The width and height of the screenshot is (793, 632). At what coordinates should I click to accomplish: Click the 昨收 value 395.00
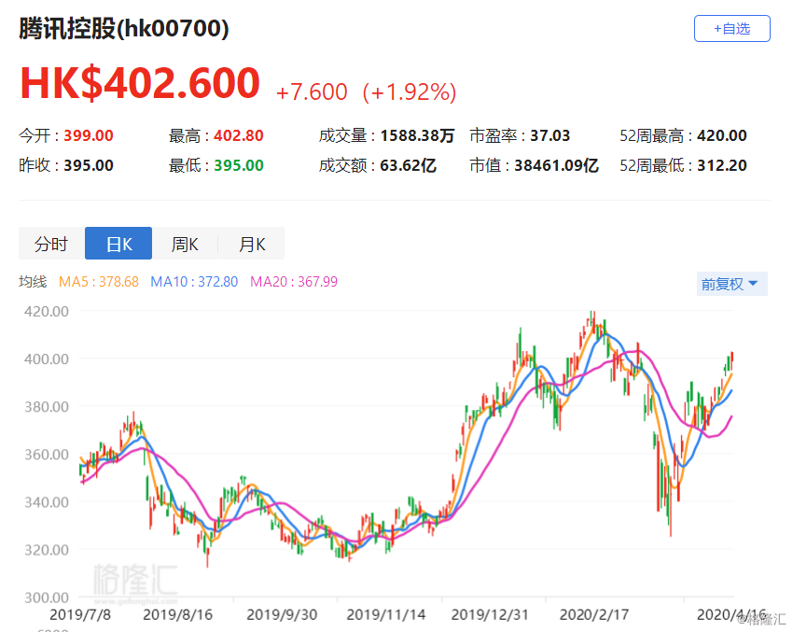[x=89, y=165]
